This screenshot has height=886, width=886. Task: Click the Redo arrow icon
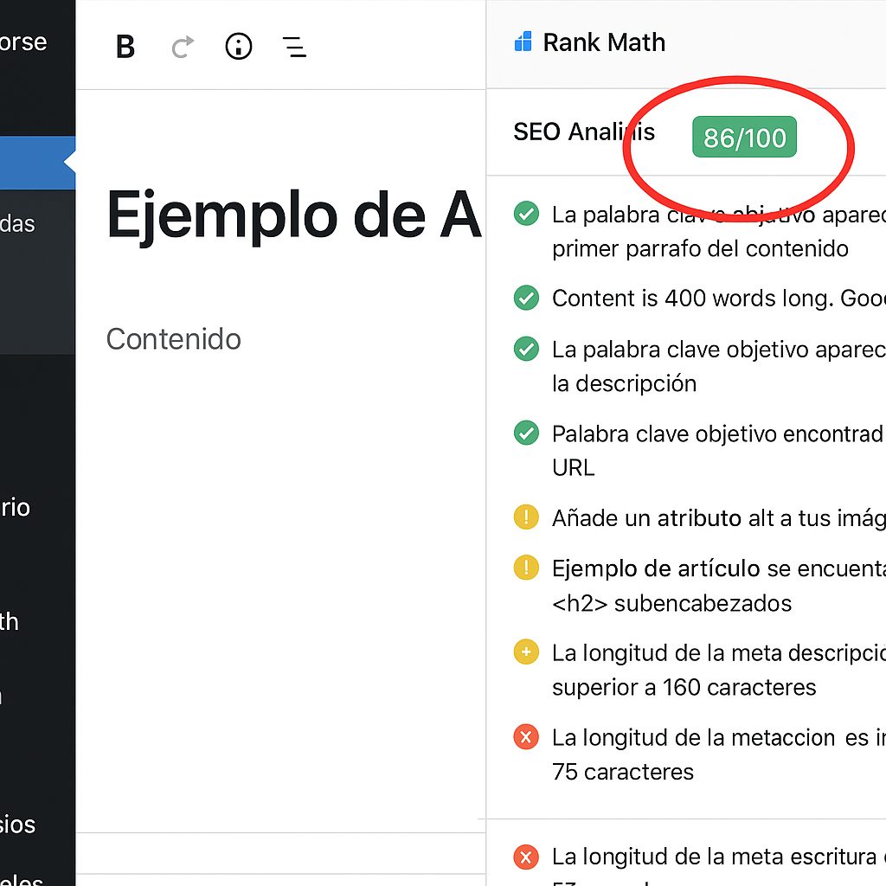182,47
